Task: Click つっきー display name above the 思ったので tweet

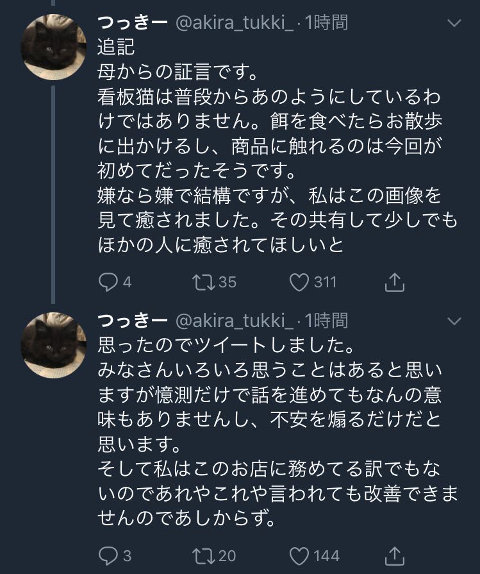Action: (133, 320)
